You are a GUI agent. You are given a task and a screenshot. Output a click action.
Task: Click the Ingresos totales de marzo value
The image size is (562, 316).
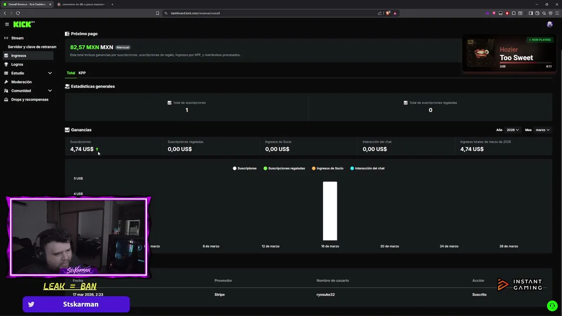[x=472, y=149]
